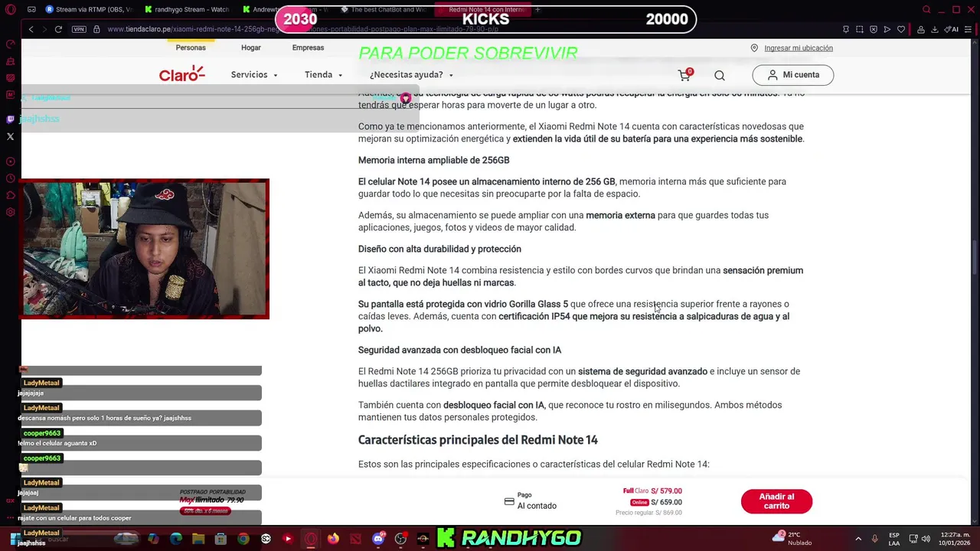Launch Firefox from the taskbar

pyautogui.click(x=333, y=539)
